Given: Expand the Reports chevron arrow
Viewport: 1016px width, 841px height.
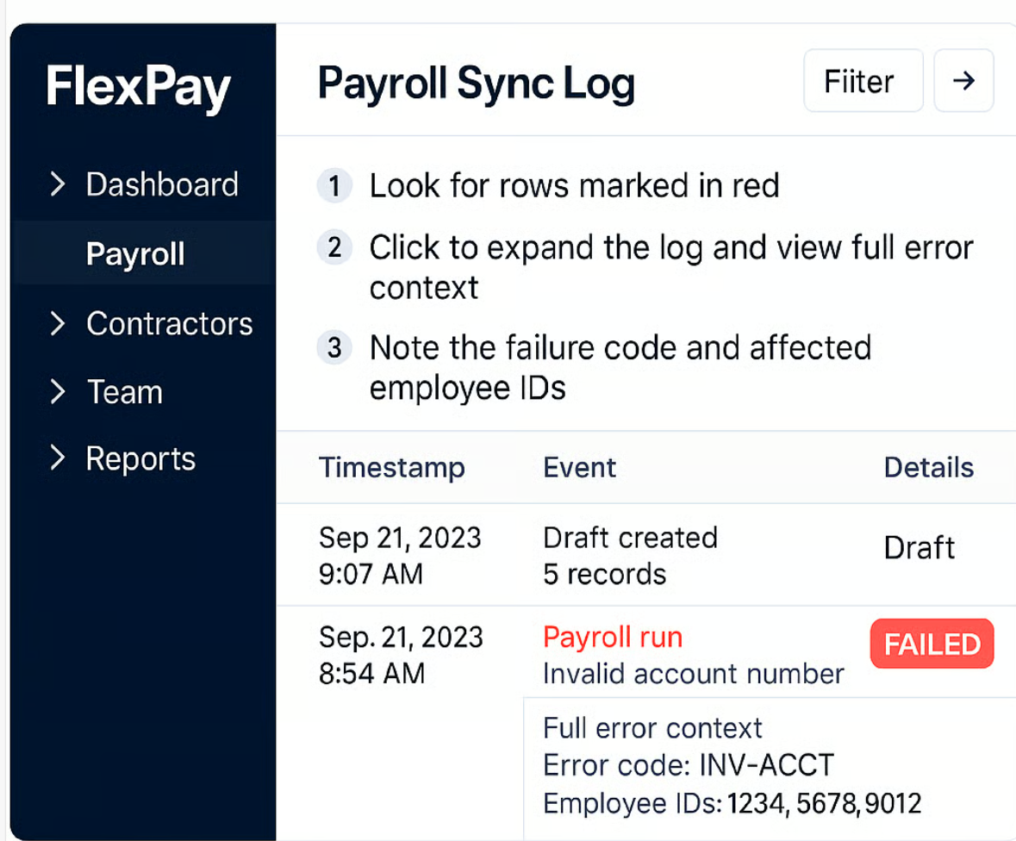Looking at the screenshot, I should pyautogui.click(x=58, y=458).
